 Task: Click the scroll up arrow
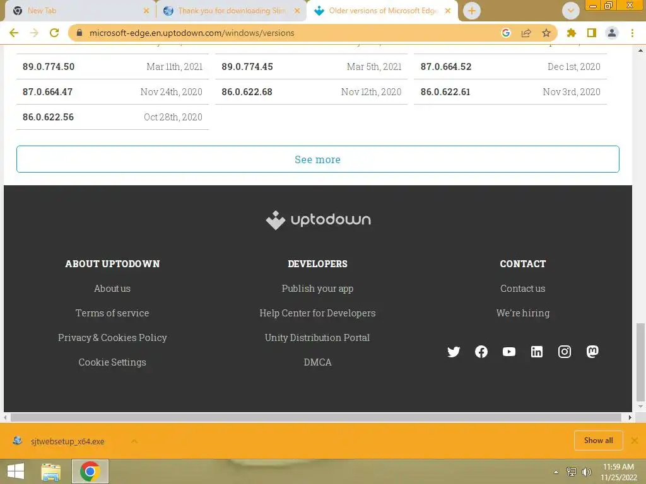click(x=640, y=50)
